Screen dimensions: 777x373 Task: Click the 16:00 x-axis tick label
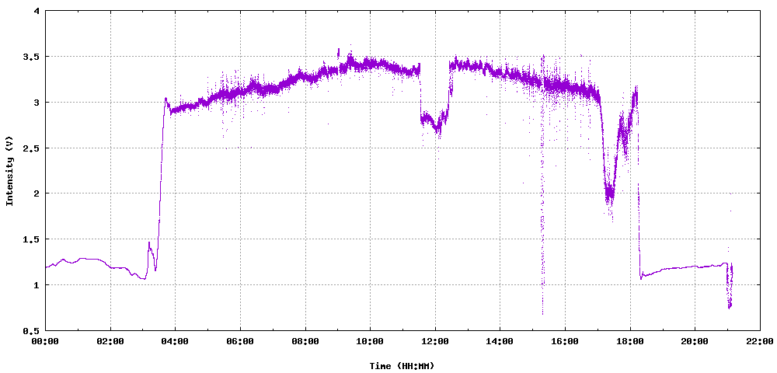point(565,341)
